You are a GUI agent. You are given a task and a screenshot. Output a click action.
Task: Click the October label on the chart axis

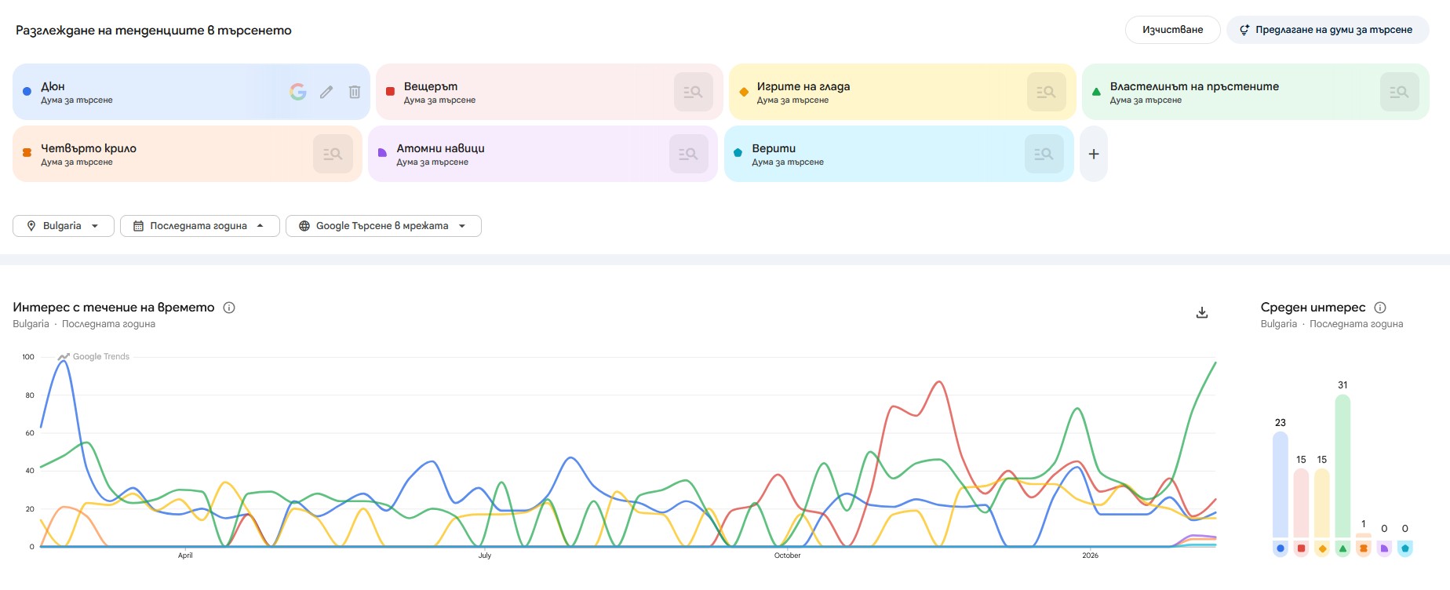[x=788, y=555]
